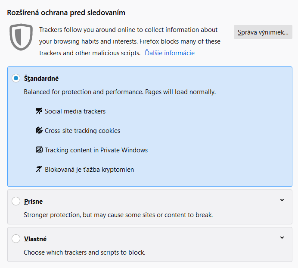This screenshot has width=298, height=268.
Task: Click the Tracking content in Private Windows icon
Action: click(39, 150)
